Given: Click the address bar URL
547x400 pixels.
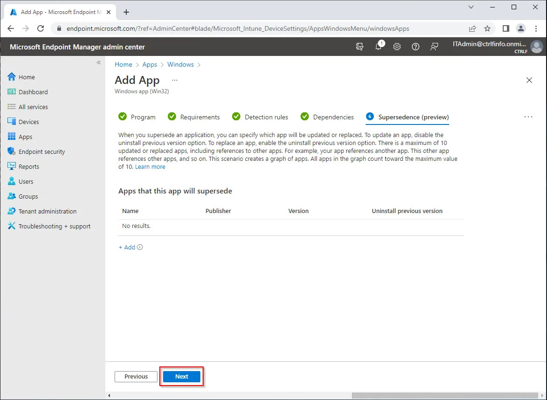Looking at the screenshot, I should click(238, 28).
